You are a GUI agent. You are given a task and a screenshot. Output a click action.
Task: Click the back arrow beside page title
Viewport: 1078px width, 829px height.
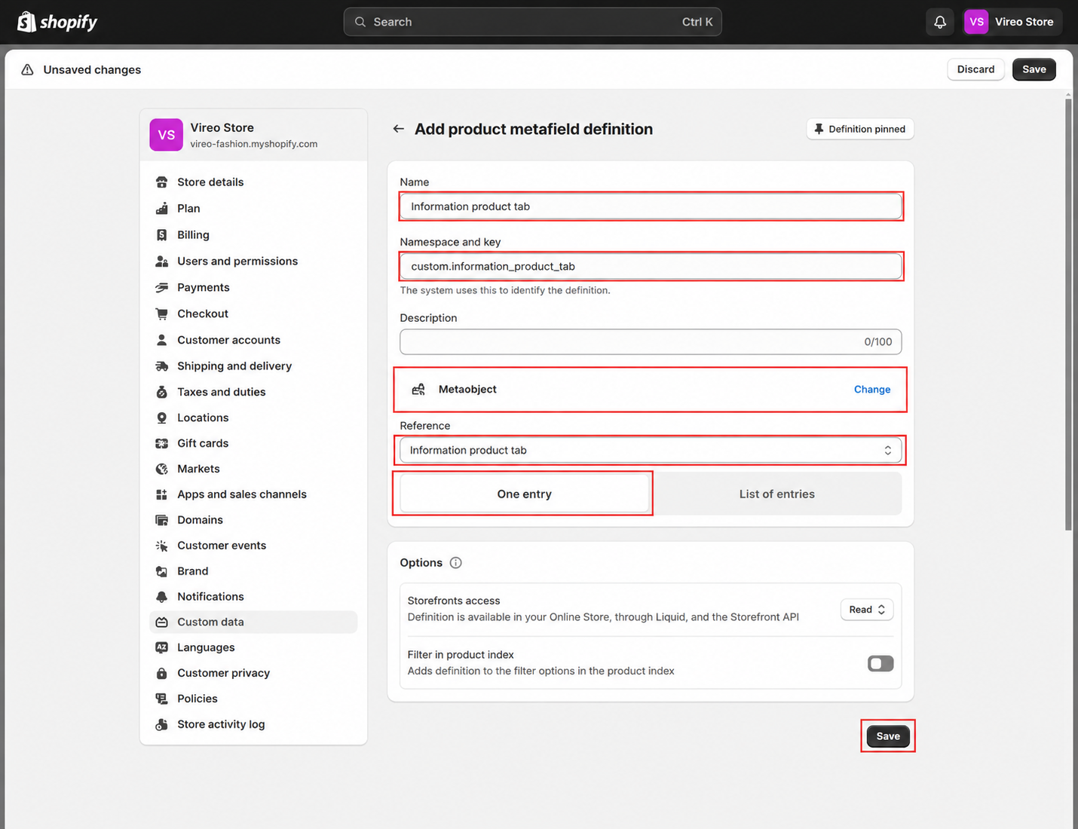(x=398, y=129)
